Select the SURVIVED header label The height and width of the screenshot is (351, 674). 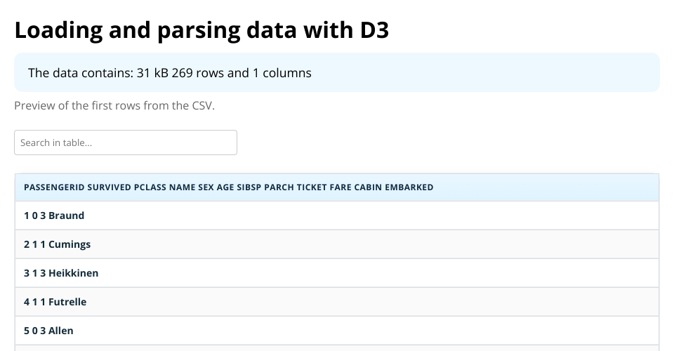click(x=110, y=187)
